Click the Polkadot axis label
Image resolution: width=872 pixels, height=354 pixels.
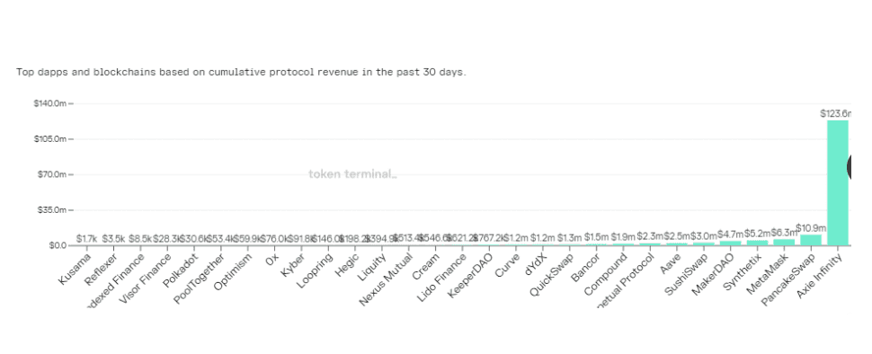point(180,270)
